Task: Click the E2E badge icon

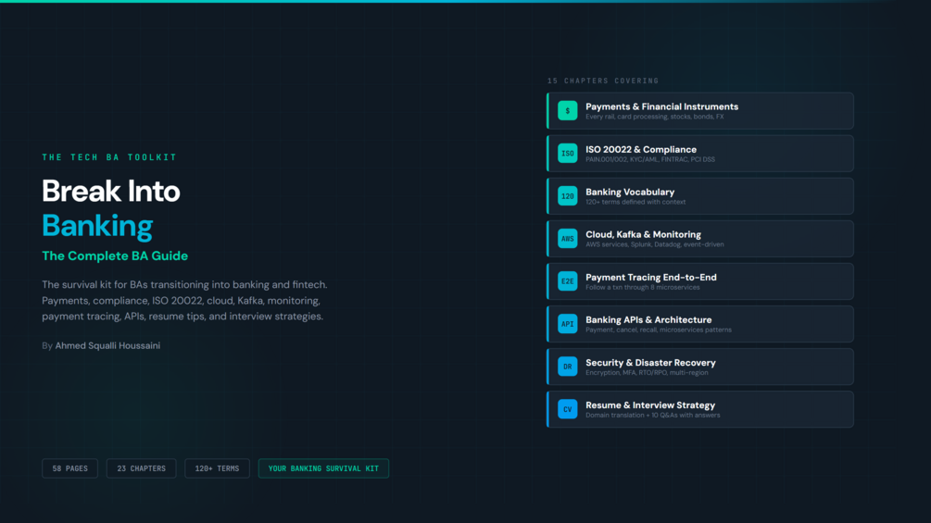Action: click(x=567, y=281)
